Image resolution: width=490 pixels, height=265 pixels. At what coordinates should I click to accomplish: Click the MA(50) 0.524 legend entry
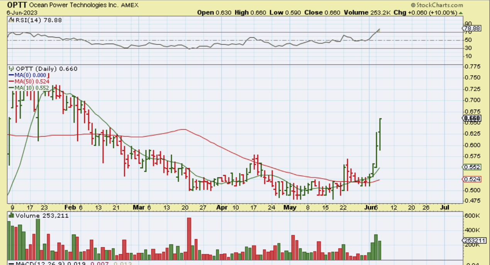pyautogui.click(x=32, y=81)
